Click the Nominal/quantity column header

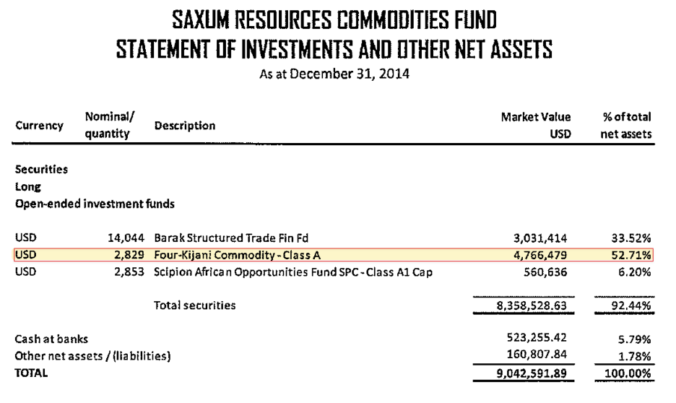(110, 125)
